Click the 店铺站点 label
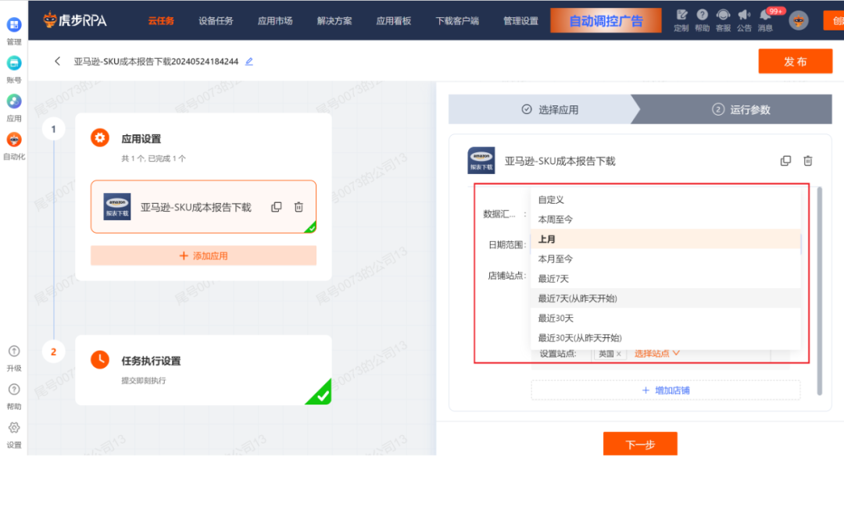The image size is (844, 524). click(506, 276)
